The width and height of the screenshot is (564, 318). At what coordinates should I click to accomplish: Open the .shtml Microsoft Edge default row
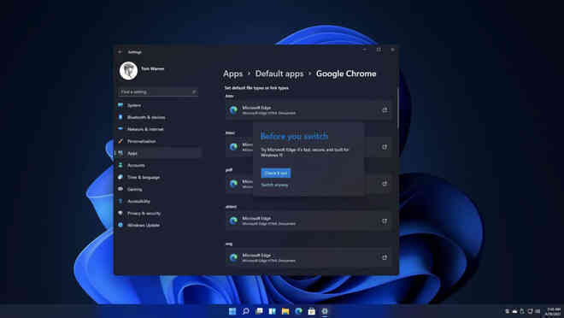(x=308, y=221)
